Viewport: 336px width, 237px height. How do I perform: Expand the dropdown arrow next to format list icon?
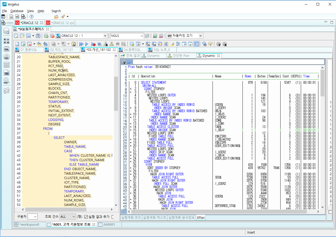coord(143,44)
